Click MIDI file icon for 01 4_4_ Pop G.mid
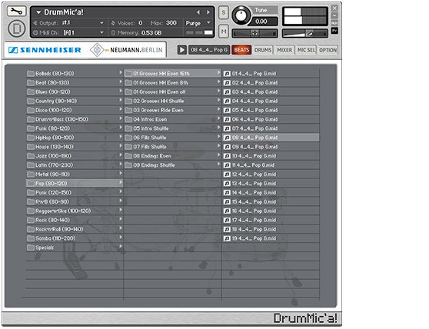Screen dimensions: 429x329 tap(227, 74)
